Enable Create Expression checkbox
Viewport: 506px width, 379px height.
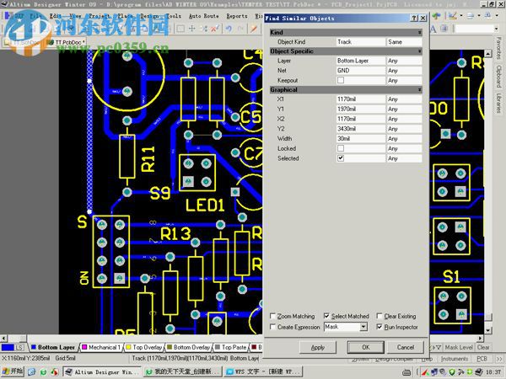coord(273,327)
